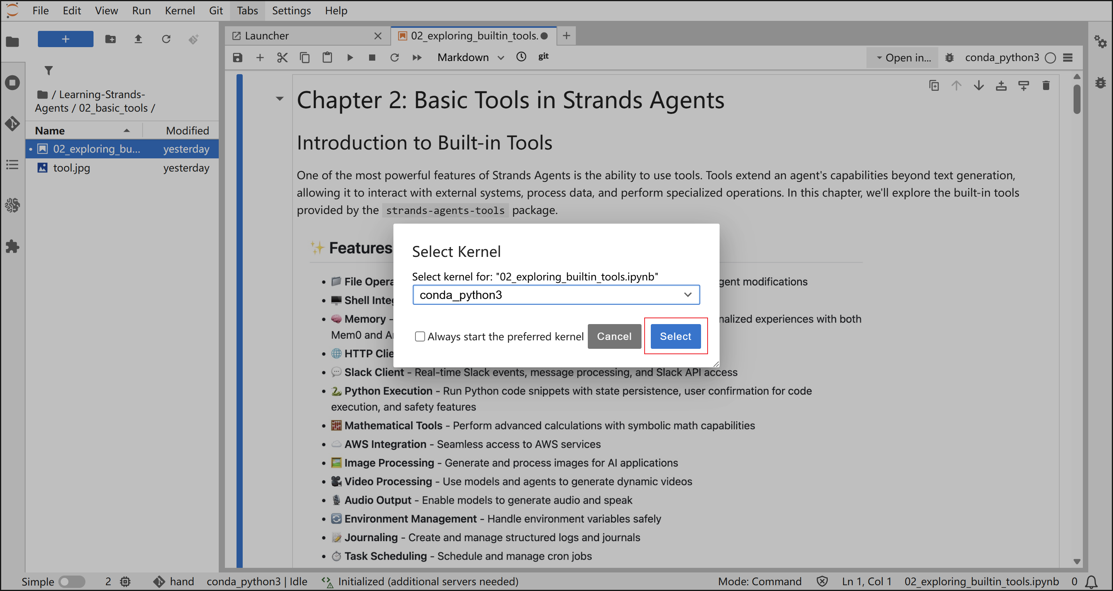Run the selected cell
This screenshot has height=591, width=1113.
pos(350,58)
